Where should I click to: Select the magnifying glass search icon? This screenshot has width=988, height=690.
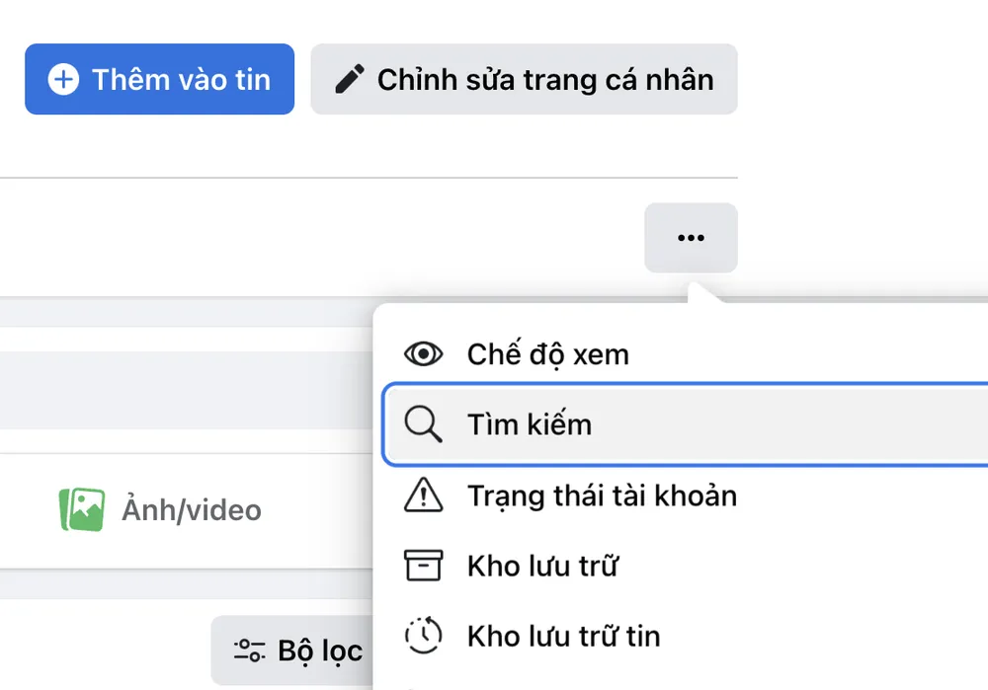click(423, 424)
